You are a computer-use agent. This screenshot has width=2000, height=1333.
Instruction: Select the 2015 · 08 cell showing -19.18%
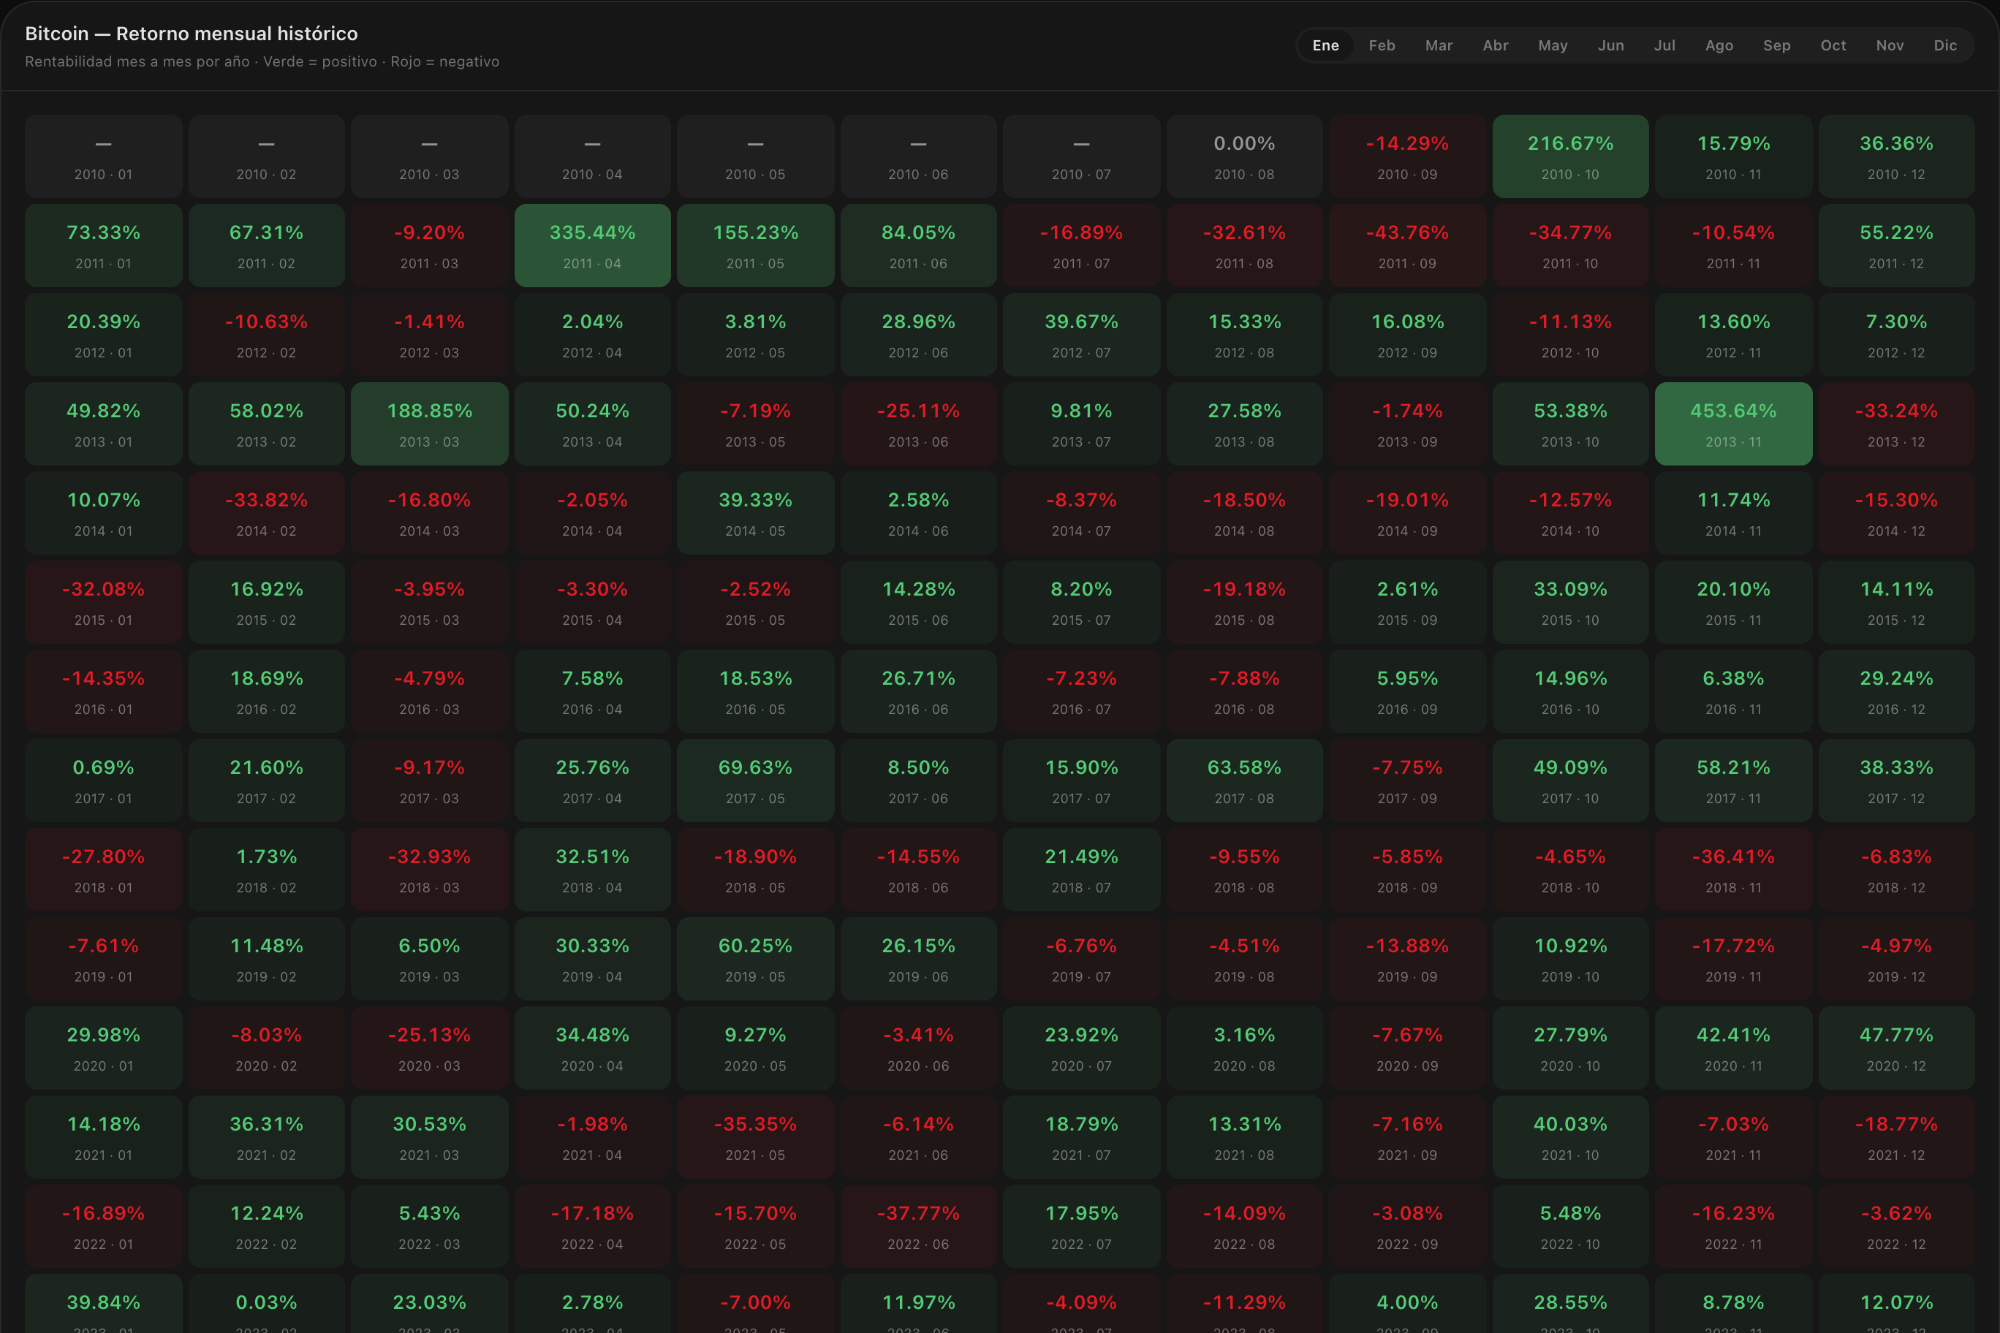[1244, 603]
